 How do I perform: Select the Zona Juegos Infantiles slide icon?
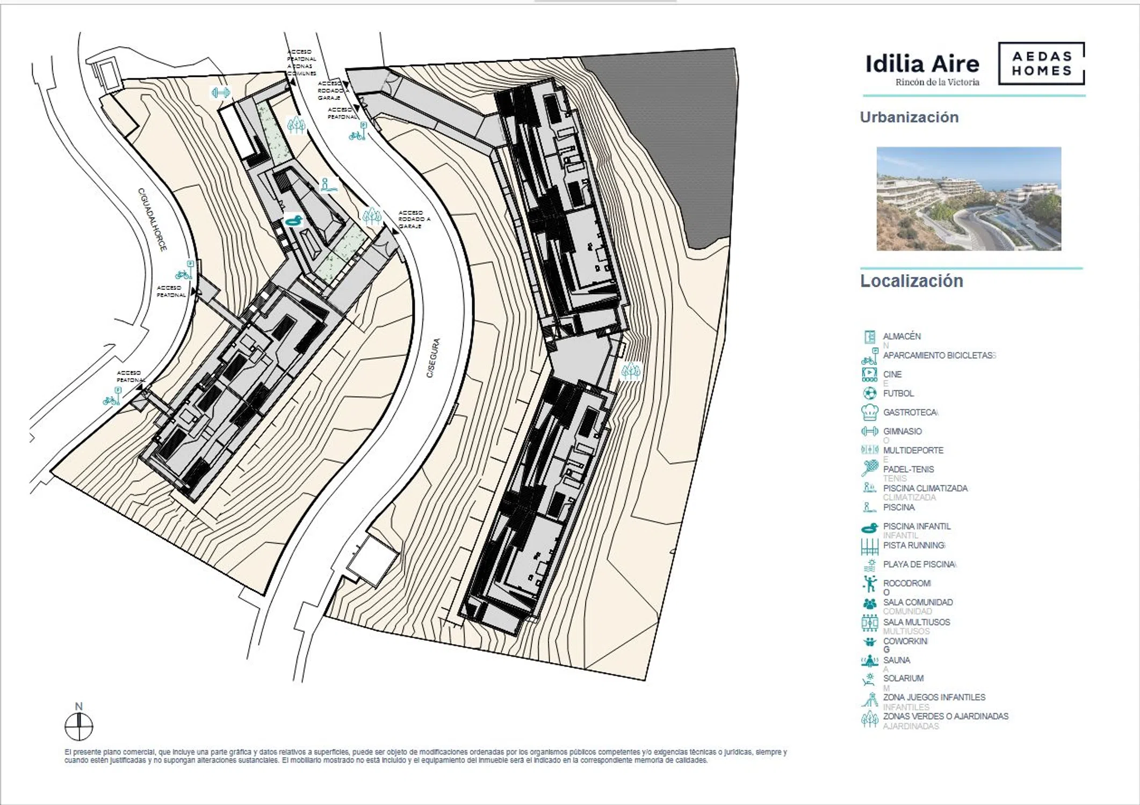click(x=870, y=699)
